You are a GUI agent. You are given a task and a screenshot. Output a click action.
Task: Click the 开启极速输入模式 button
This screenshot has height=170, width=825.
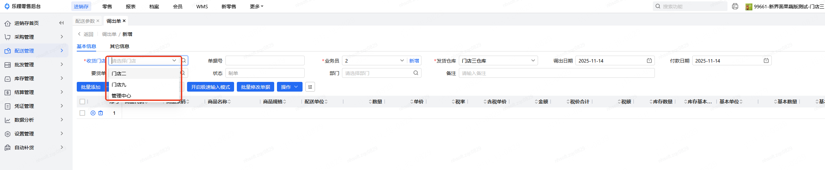(210, 87)
